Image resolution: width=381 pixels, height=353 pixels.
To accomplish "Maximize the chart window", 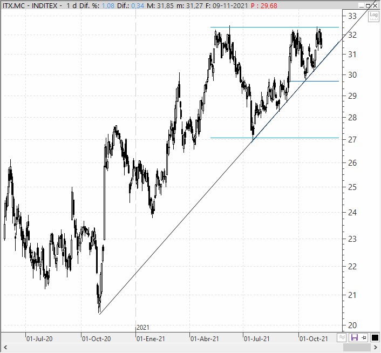I will pyautogui.click(x=369, y=5).
